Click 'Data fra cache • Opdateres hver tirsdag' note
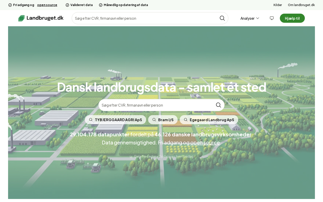This screenshot has width=323, height=202. 164,157
